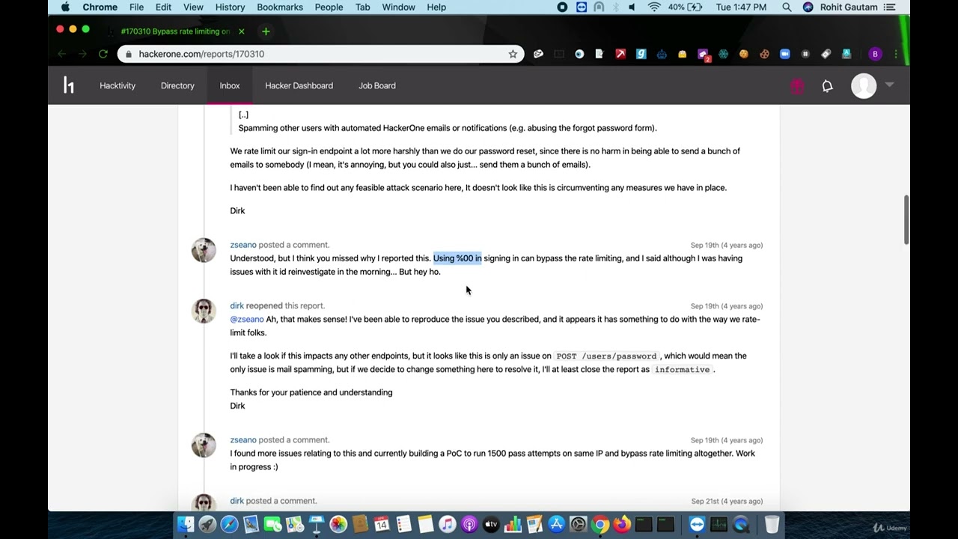
Task: Click zseano's name on the %00 comment
Action: pyautogui.click(x=243, y=245)
